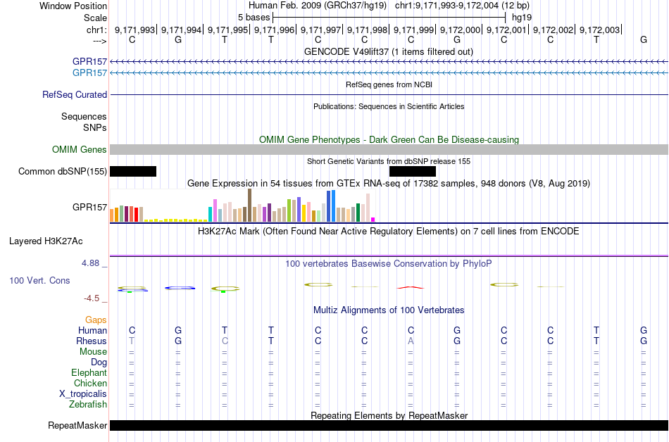Click the GENCODE V49lift37 track title
Viewport: 669px width, 442px height.
389,51
